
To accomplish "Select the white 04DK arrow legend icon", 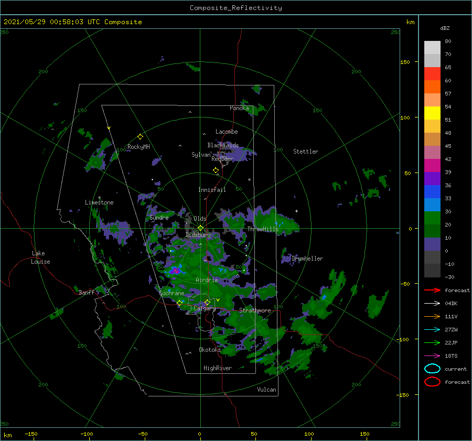I will pyautogui.click(x=432, y=303).
